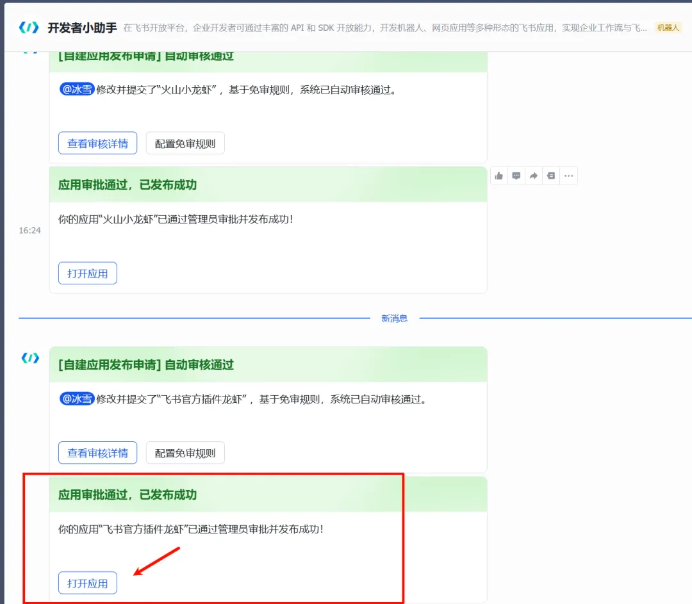Click the bot avatar beside 飞书官方插件龙虾 message
Image resolution: width=692 pixels, height=604 pixels.
pos(31,358)
